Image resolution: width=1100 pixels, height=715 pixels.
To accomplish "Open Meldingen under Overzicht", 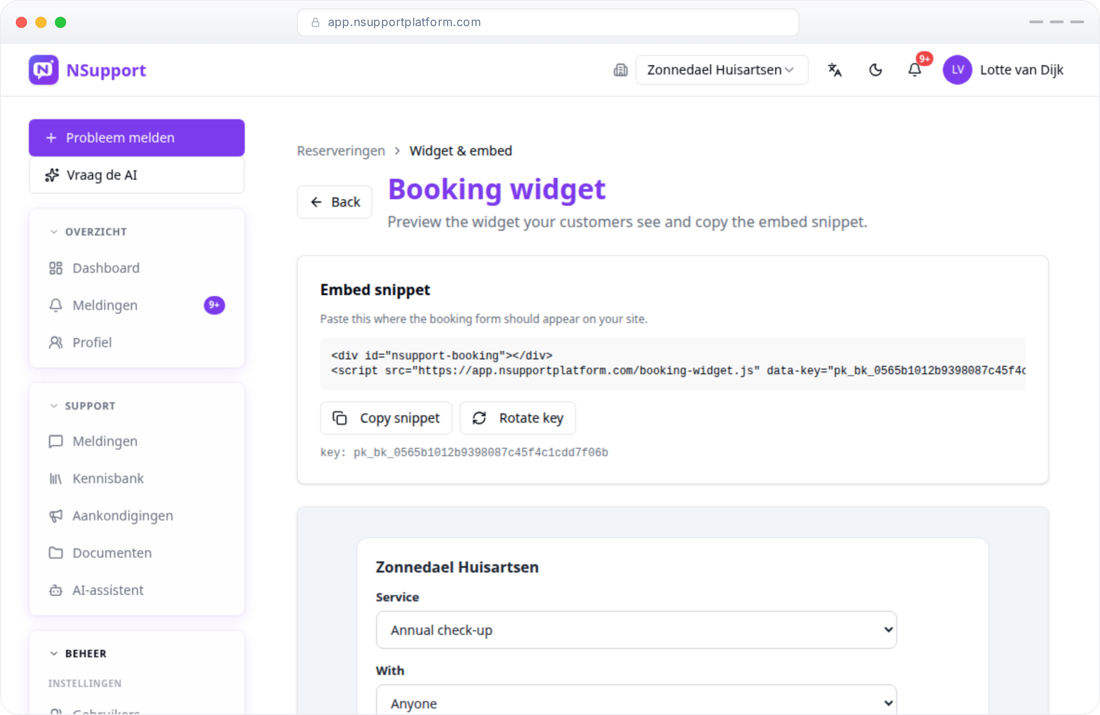I will 137,305.
